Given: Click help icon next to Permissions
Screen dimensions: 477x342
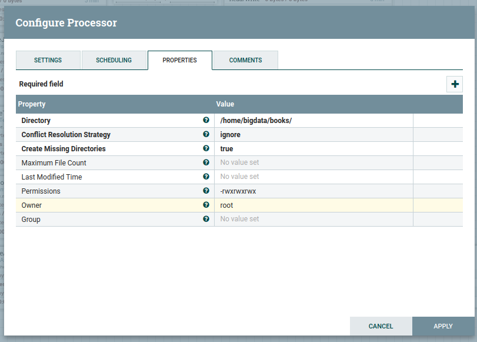Looking at the screenshot, I should [206, 191].
